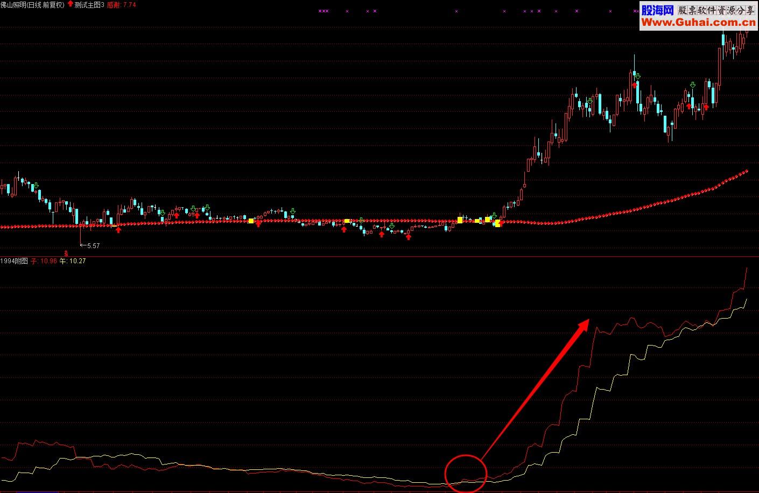Select the 1994附图 sub-chart indicator label
Image resolution: width=759 pixels, height=493 pixels.
point(14,261)
